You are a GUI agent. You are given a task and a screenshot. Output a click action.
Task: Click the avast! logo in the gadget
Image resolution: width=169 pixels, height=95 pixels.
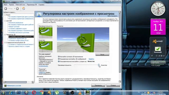click(158, 41)
